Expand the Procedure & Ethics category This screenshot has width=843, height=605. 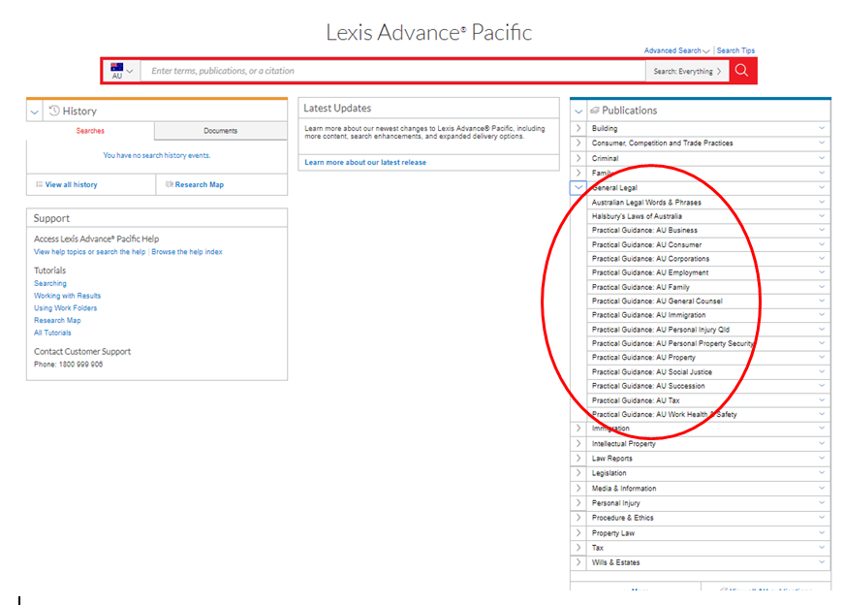(x=578, y=518)
